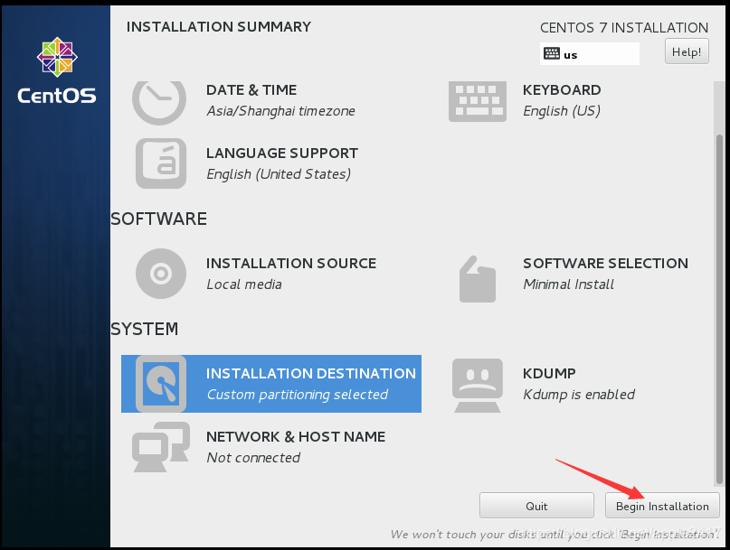The width and height of the screenshot is (730, 550).
Task: Select the INSTALLATION DESTINATION heading
Action: click(311, 373)
